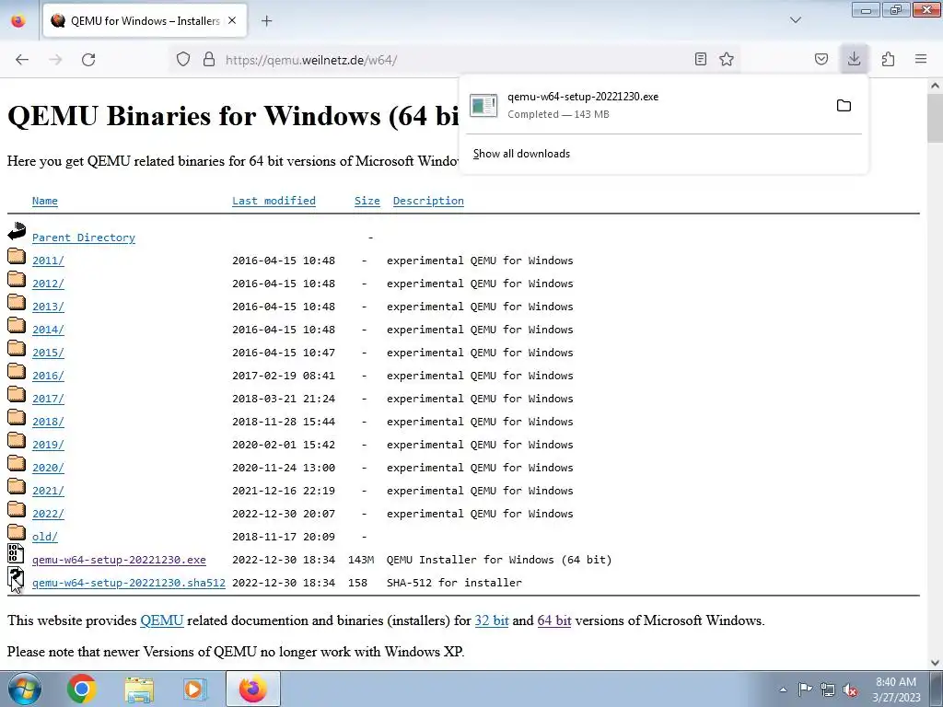Viewport: 943px width, 707px height.
Task: Click the page vertical scrollbar thumb
Action: (x=936, y=119)
